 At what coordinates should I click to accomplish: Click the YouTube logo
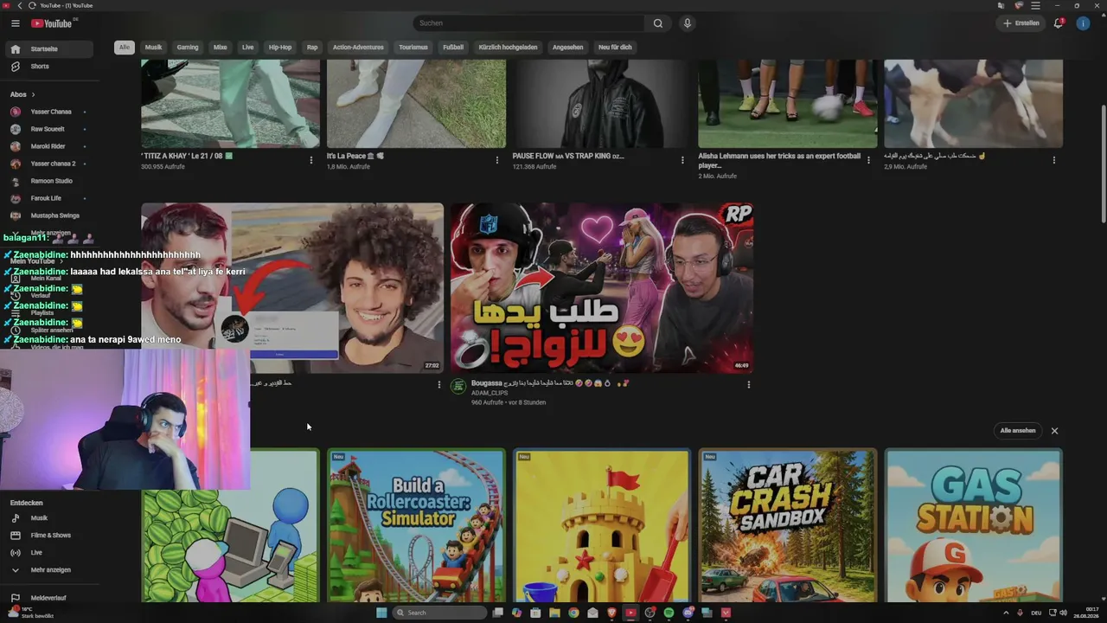[x=52, y=23]
